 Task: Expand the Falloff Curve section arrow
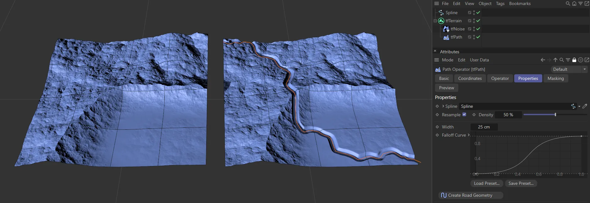pos(469,135)
